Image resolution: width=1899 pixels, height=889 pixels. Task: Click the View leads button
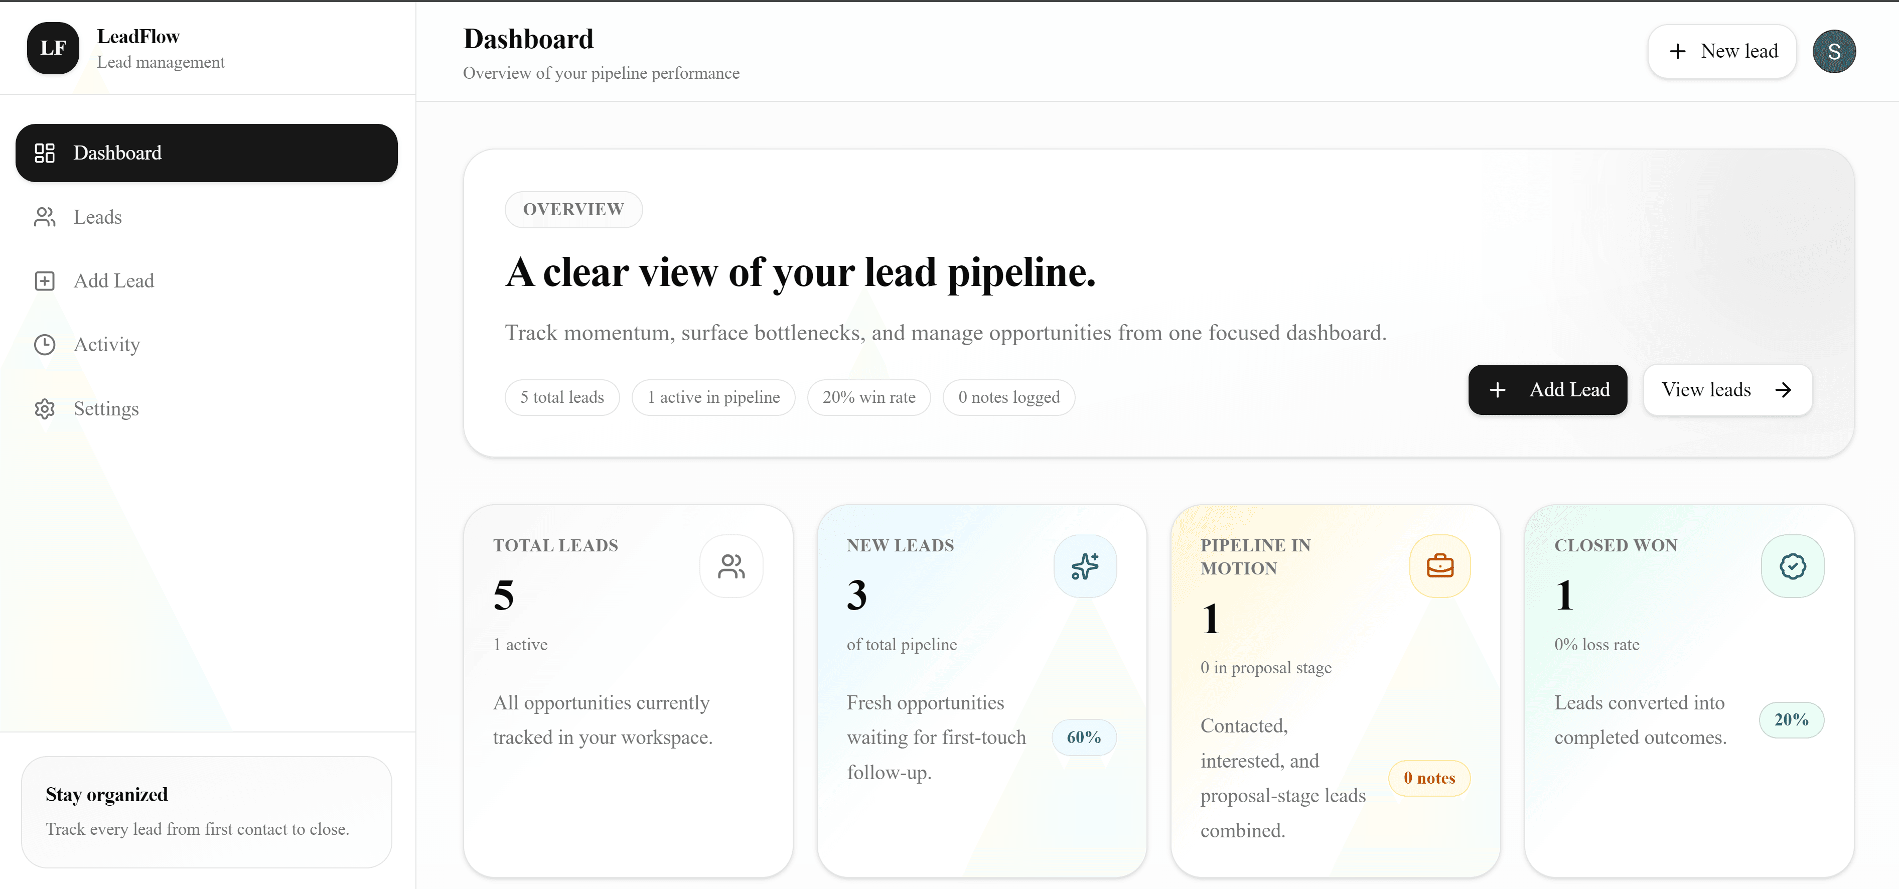pos(1727,390)
